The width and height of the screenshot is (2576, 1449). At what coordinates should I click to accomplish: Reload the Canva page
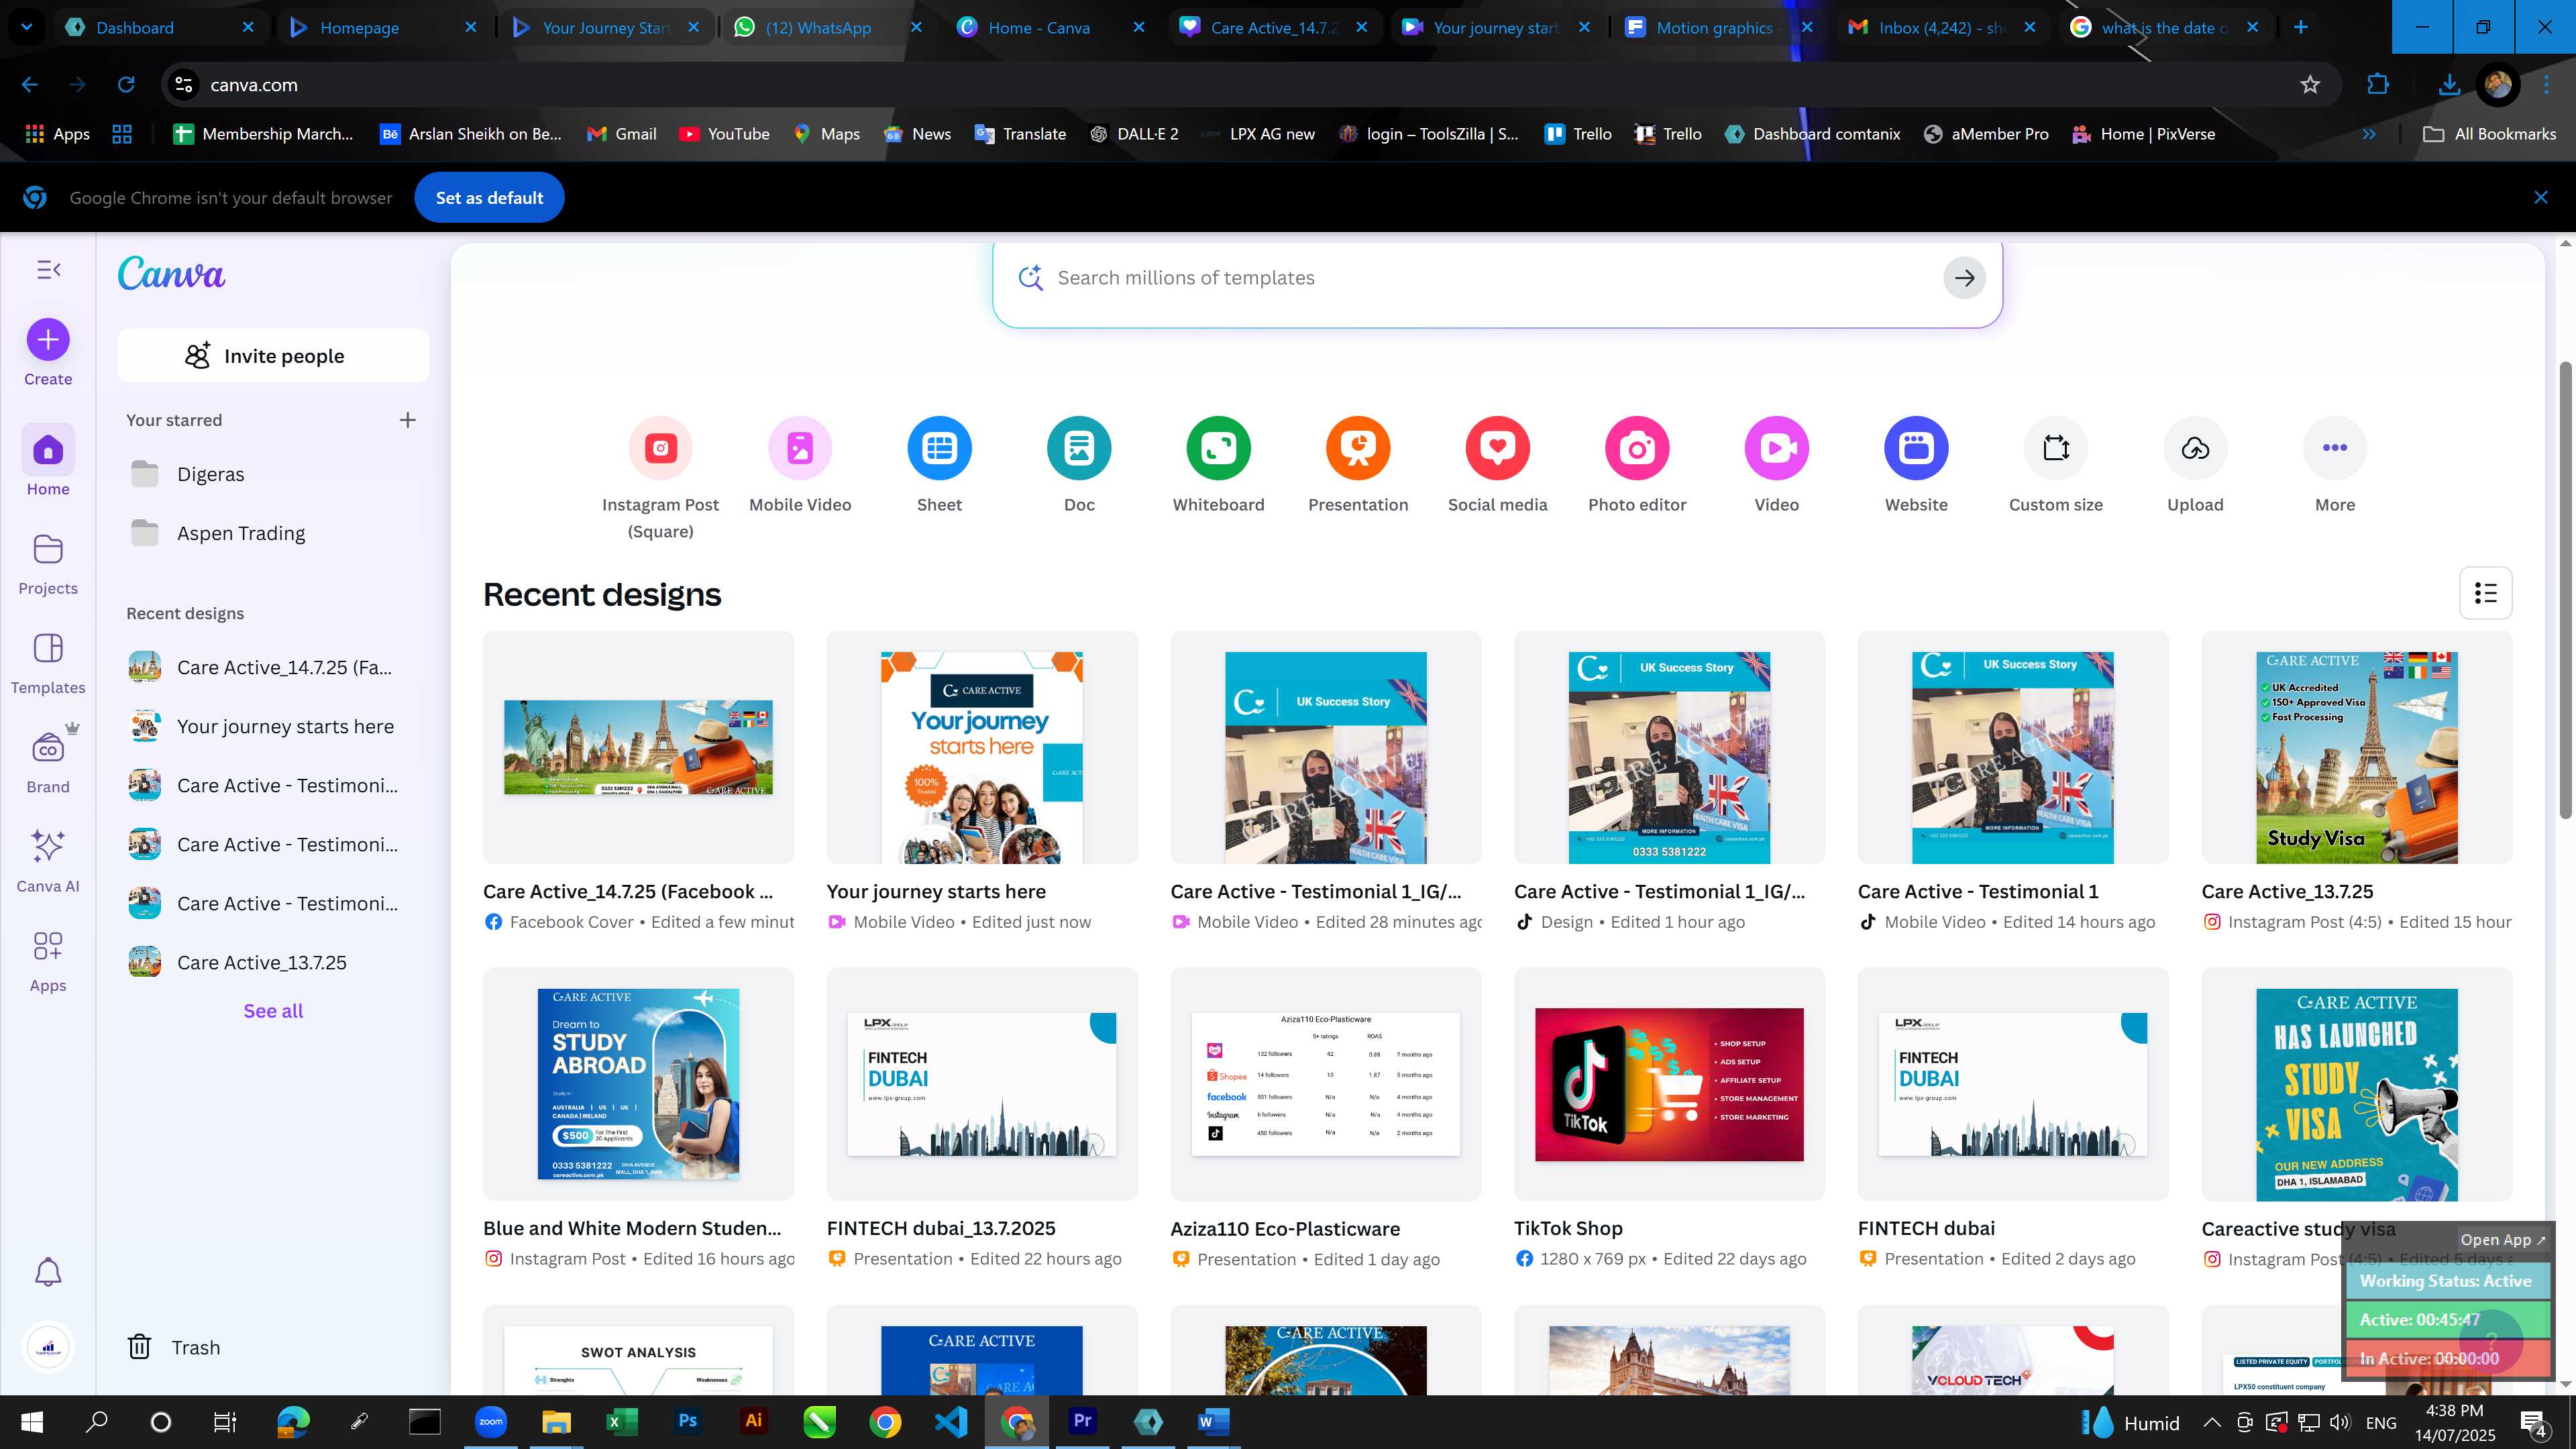pyautogui.click(x=126, y=85)
